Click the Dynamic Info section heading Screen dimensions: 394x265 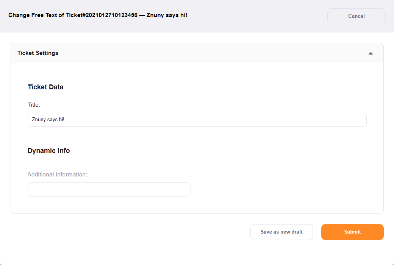48,151
